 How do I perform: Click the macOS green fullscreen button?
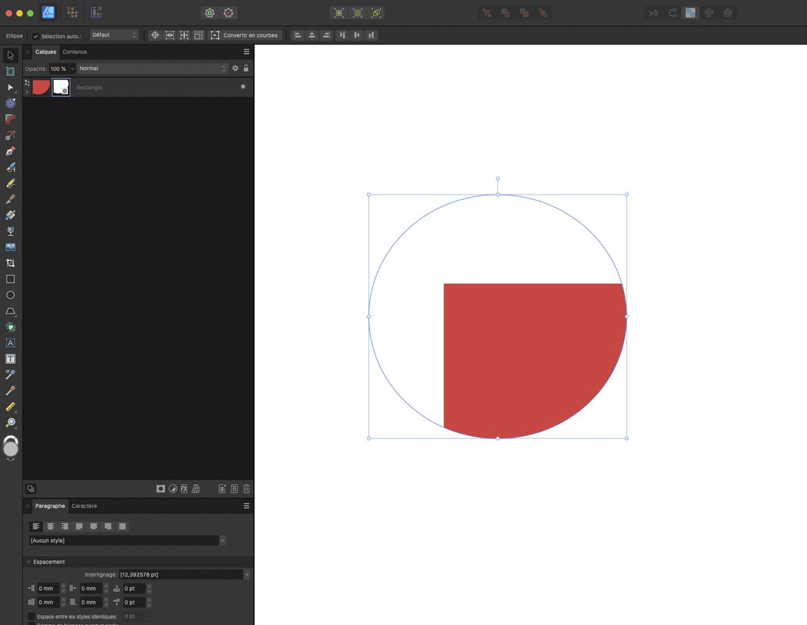30,12
